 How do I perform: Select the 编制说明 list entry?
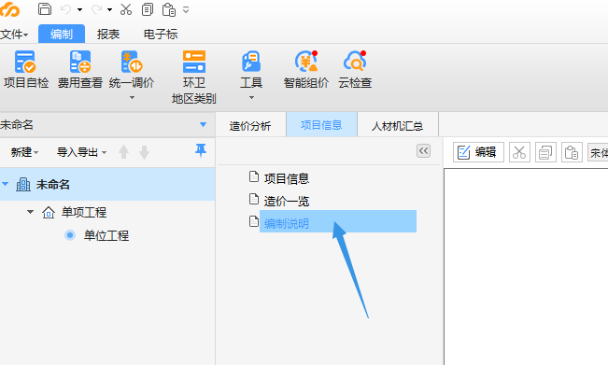click(338, 221)
